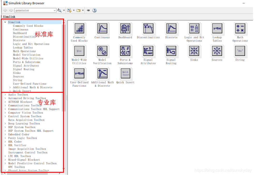
Task: Open the search term dropdown
Action: 54,10
